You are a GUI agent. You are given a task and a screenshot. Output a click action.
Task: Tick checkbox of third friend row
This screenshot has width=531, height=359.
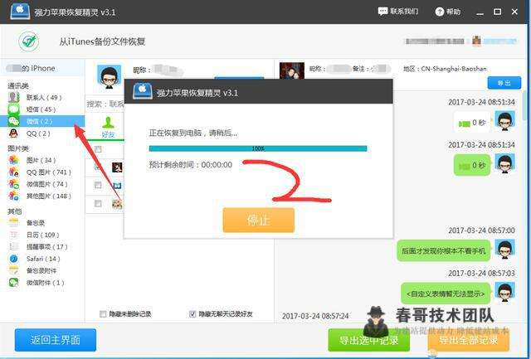98,185
